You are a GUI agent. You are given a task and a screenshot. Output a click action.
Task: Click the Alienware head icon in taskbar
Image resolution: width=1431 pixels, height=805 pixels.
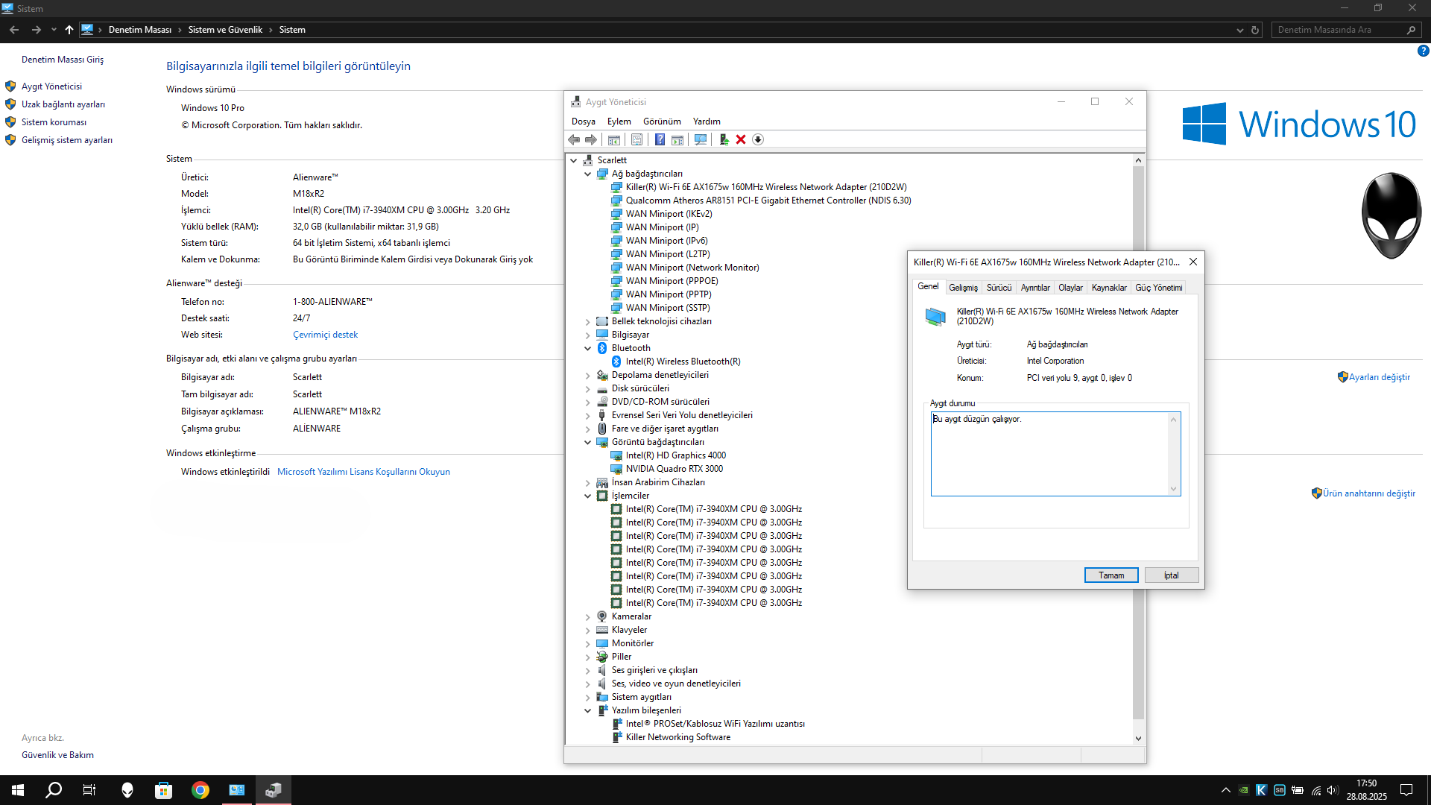[x=127, y=790]
